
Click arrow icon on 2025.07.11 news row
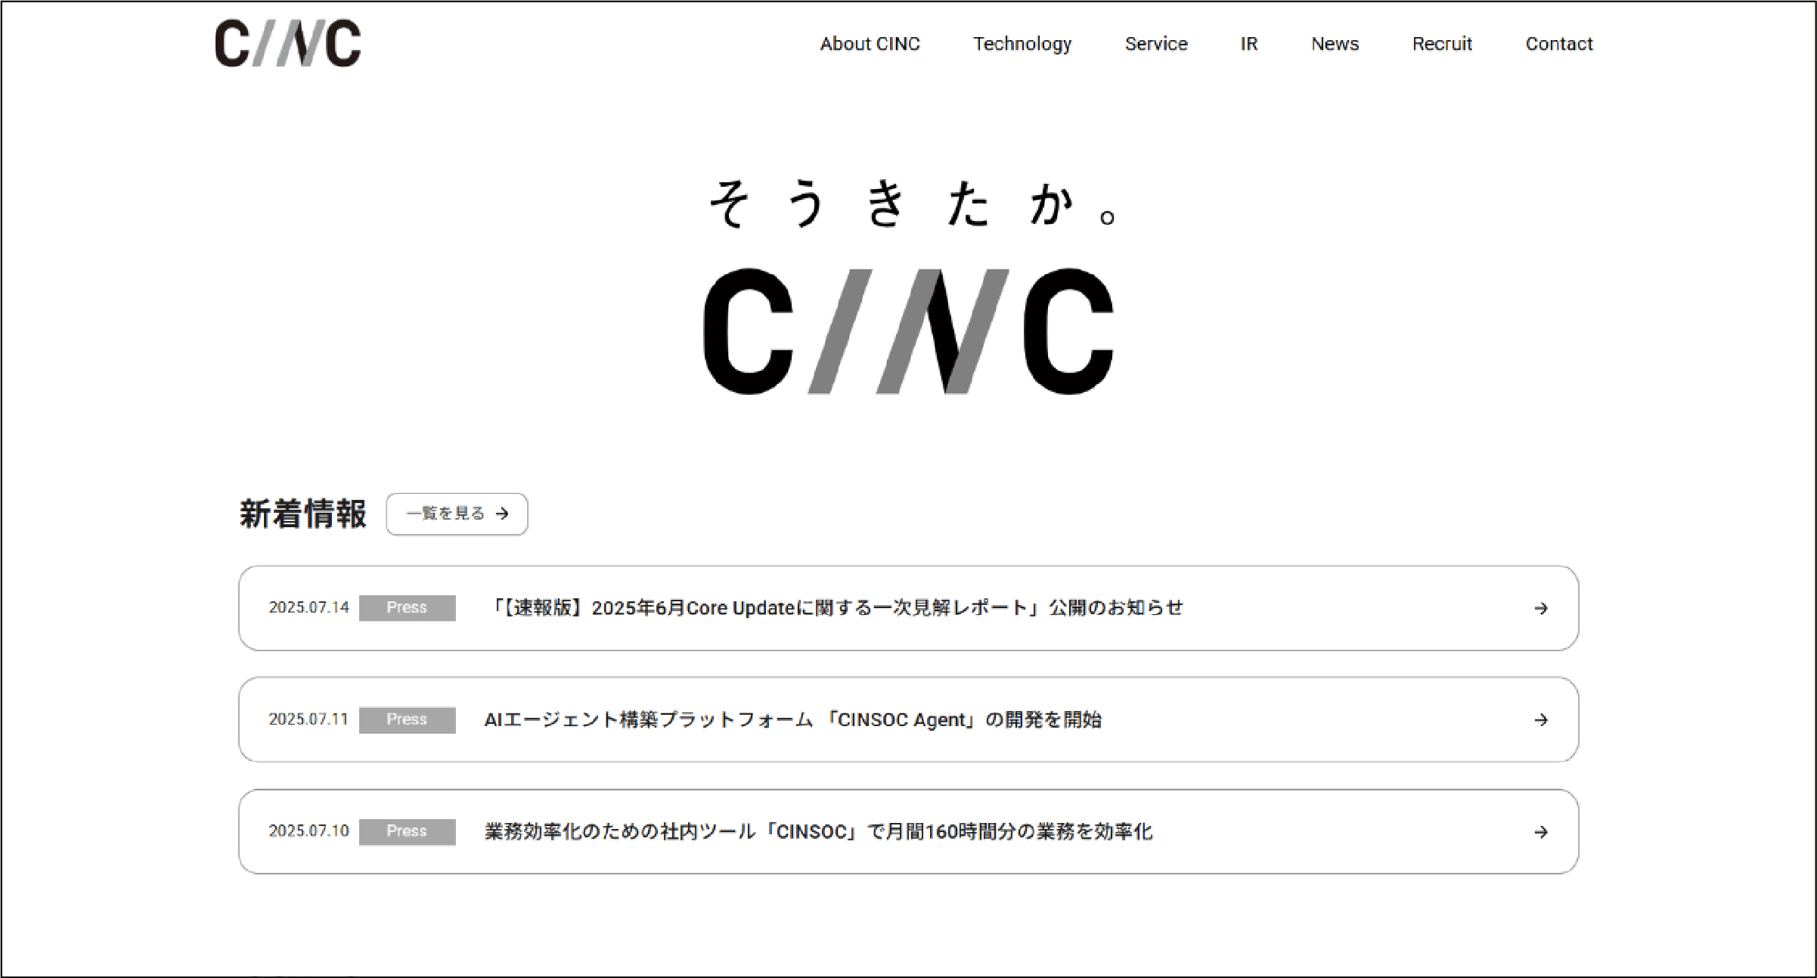(1540, 720)
